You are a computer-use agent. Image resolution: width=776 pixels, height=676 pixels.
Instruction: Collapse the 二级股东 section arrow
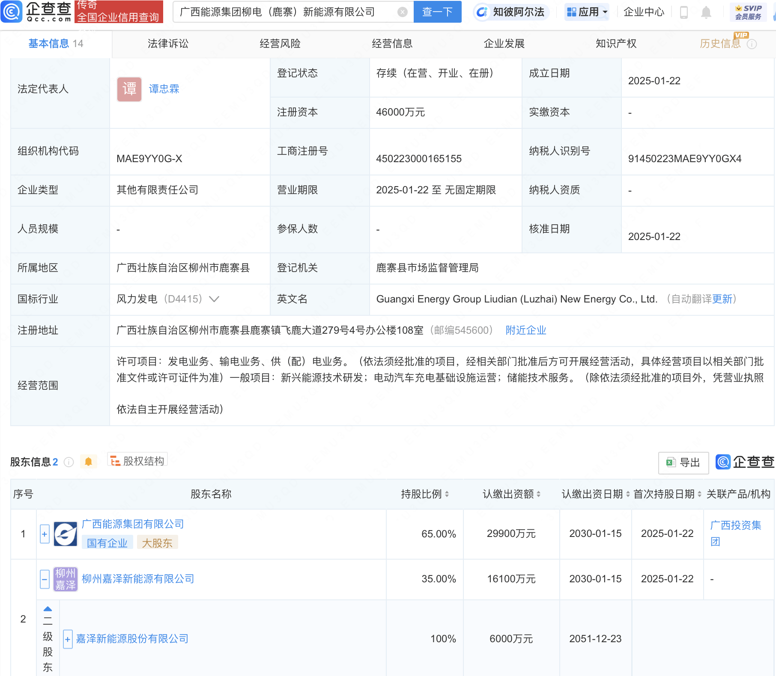tap(48, 609)
